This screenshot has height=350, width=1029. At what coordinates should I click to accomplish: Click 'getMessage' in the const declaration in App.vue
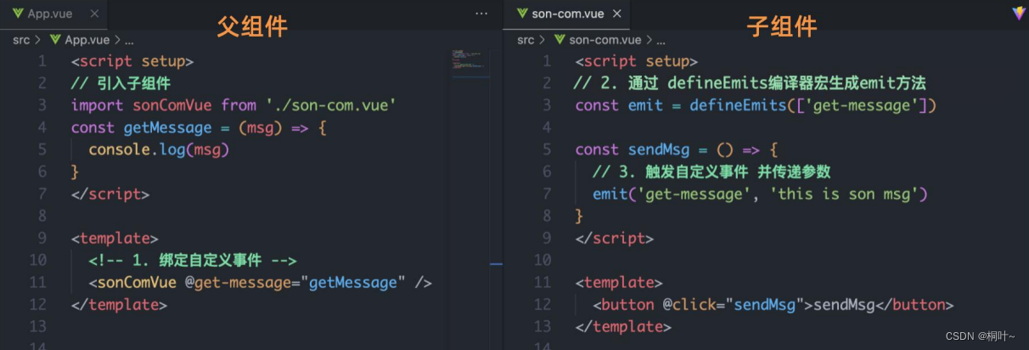click(x=167, y=127)
